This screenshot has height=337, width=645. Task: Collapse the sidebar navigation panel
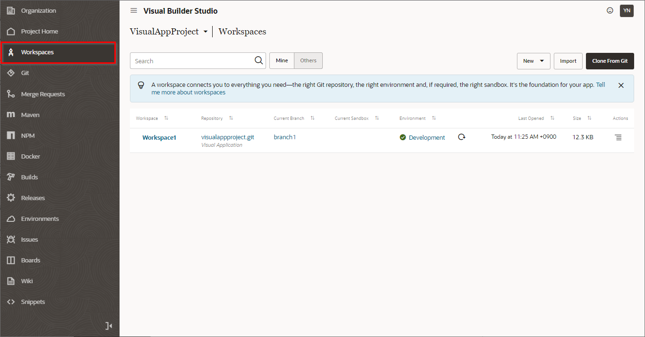109,326
